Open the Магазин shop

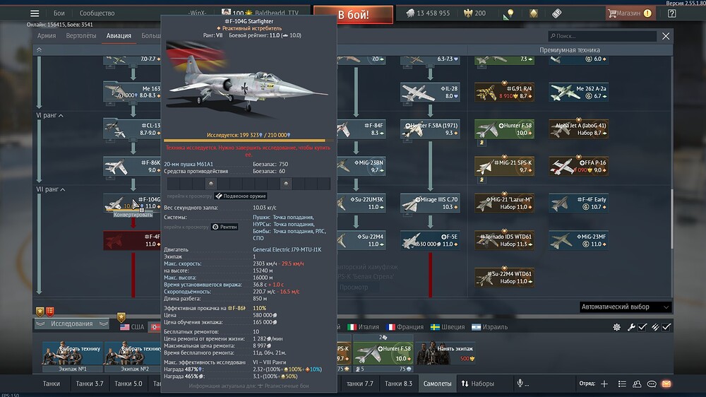[630, 13]
